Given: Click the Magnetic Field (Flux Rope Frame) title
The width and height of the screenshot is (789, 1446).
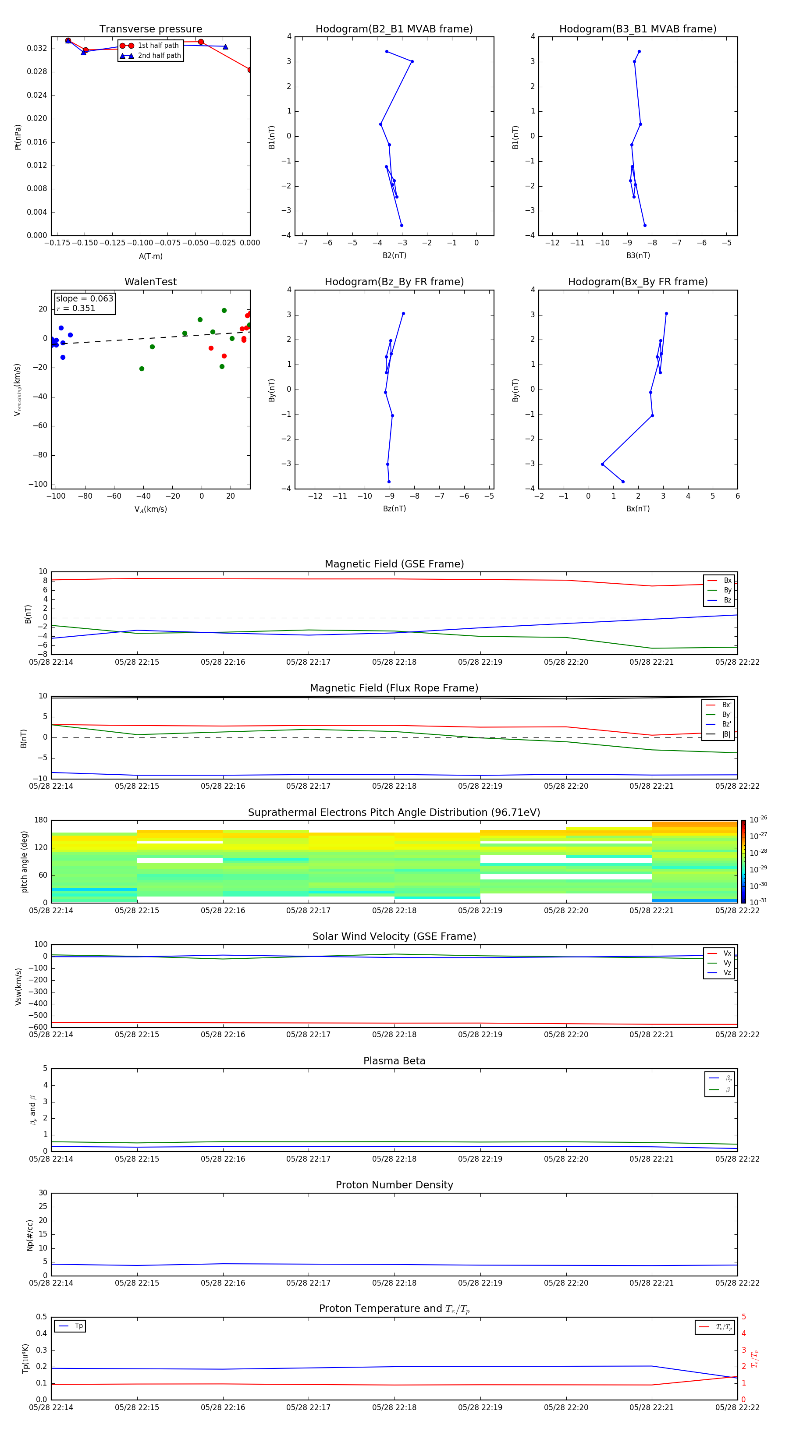Looking at the screenshot, I should coord(394,688).
